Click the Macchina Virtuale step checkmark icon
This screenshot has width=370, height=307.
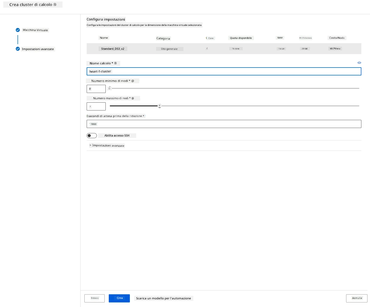point(18,30)
